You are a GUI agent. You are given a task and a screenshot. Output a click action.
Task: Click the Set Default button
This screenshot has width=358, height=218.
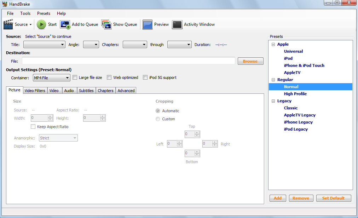333,198
